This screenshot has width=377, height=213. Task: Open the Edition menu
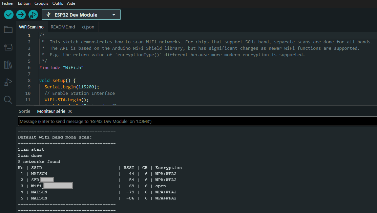(24, 3)
